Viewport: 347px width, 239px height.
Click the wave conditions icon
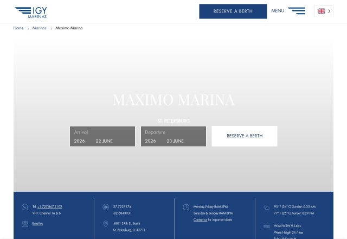(x=267, y=227)
